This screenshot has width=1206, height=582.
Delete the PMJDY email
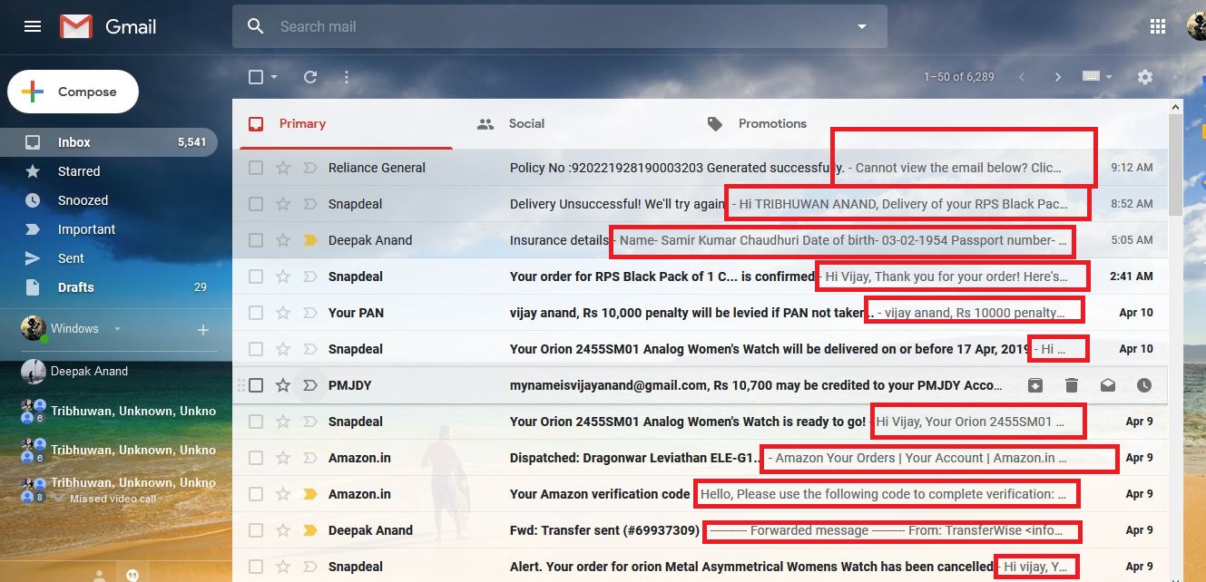[x=1072, y=384]
